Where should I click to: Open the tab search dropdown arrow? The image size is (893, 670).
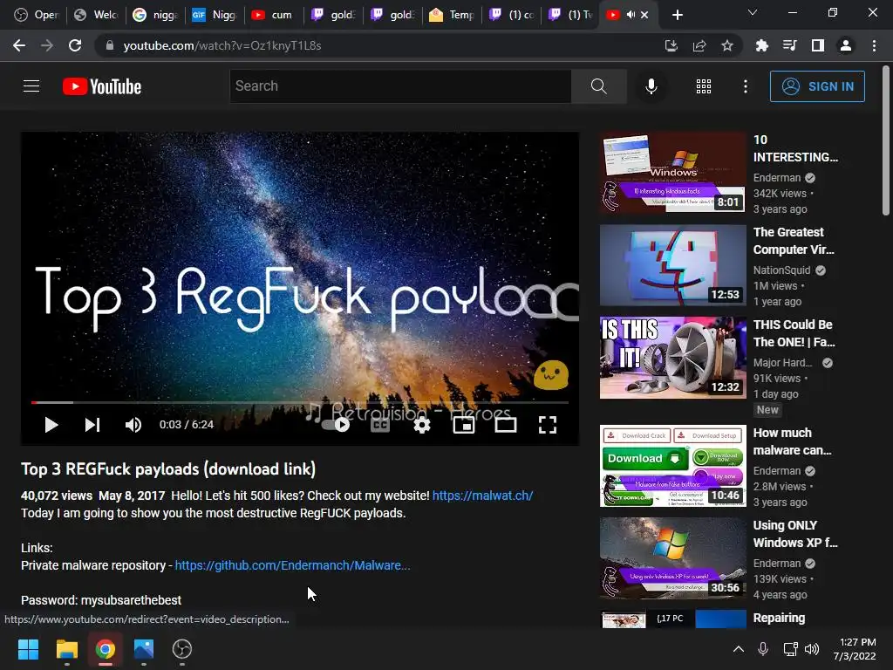click(x=753, y=12)
